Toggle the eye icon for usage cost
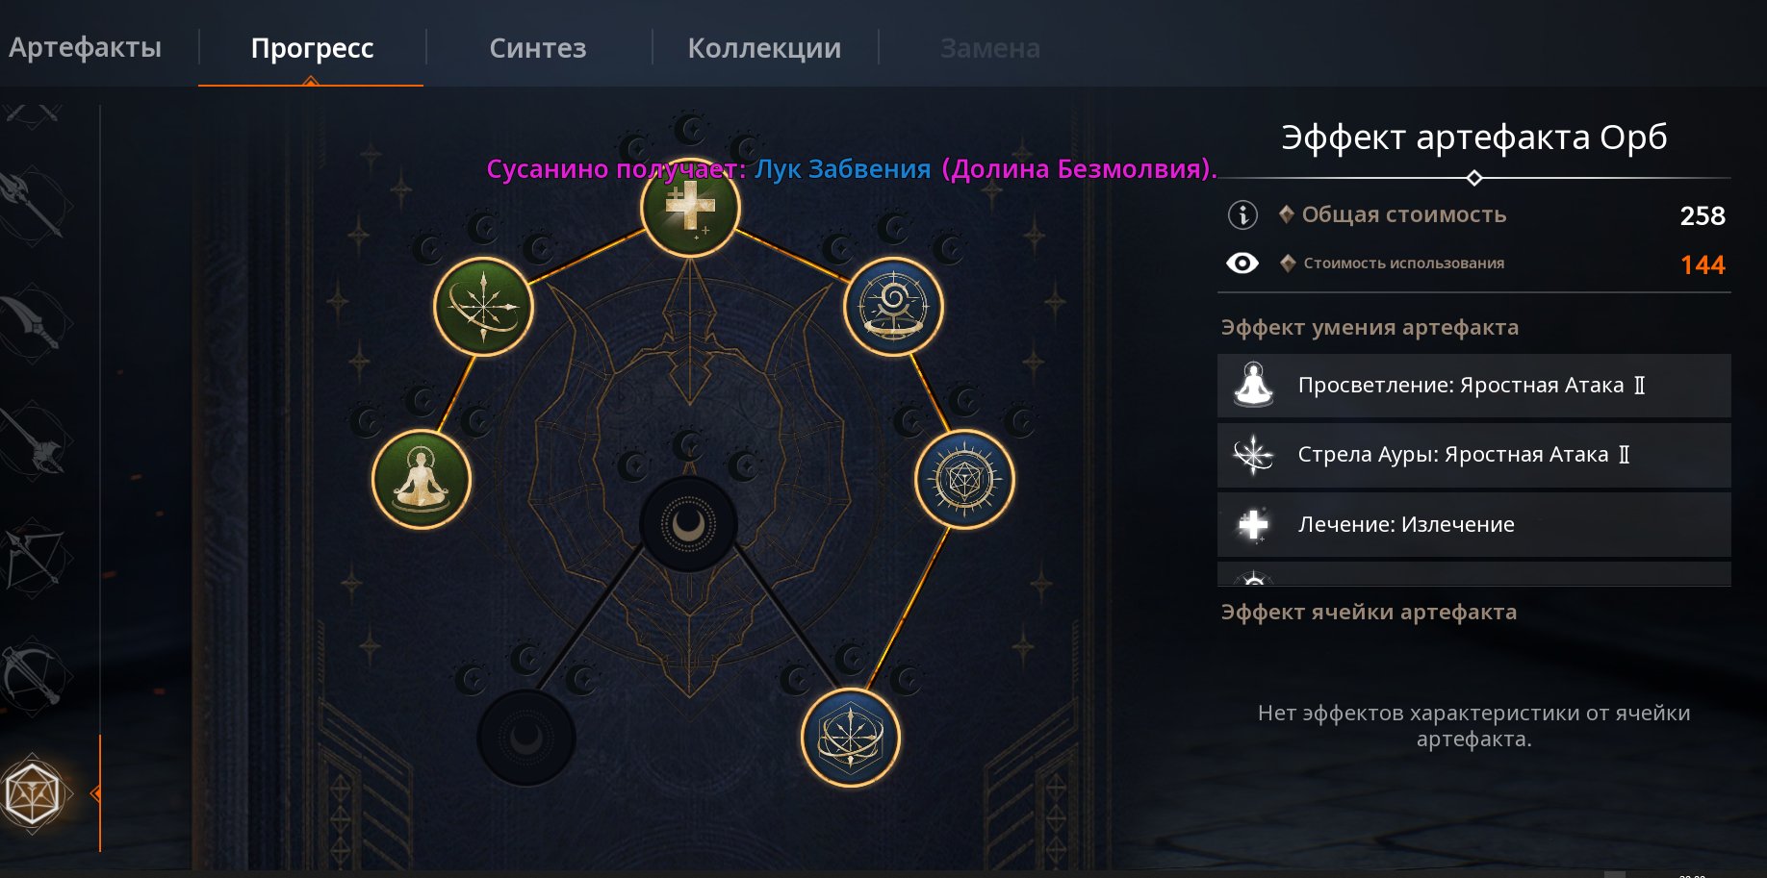Screen dimensions: 1767x878 click(1242, 263)
